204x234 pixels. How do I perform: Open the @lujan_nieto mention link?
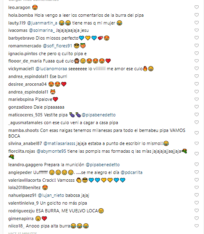51,195
